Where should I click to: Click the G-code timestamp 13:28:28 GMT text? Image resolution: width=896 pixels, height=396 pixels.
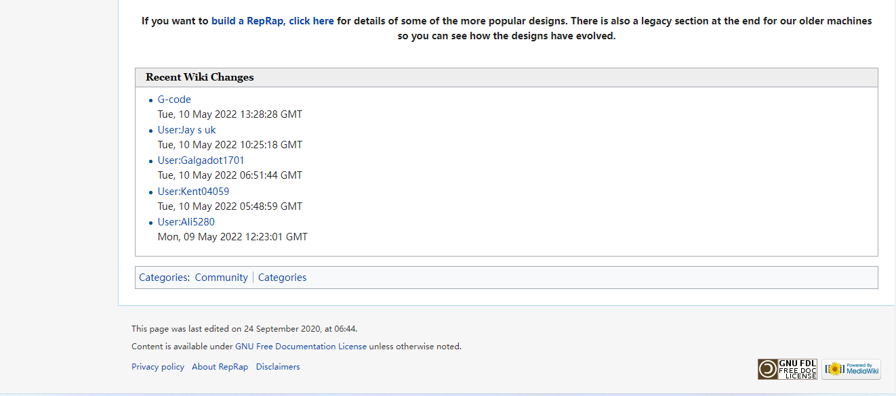tap(230, 114)
